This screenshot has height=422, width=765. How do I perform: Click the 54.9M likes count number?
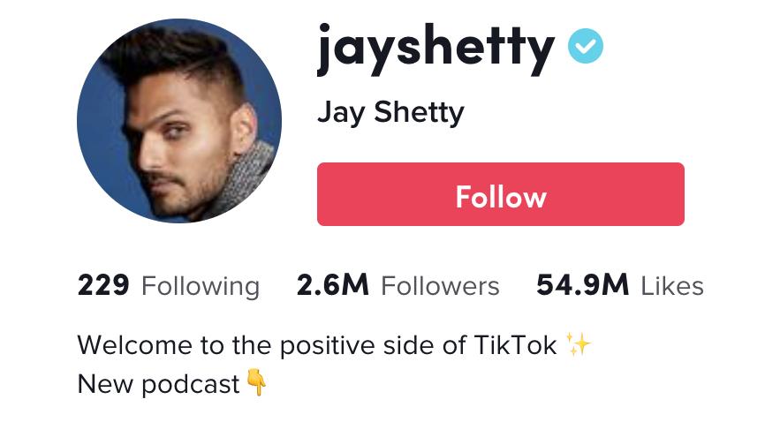pos(582,285)
